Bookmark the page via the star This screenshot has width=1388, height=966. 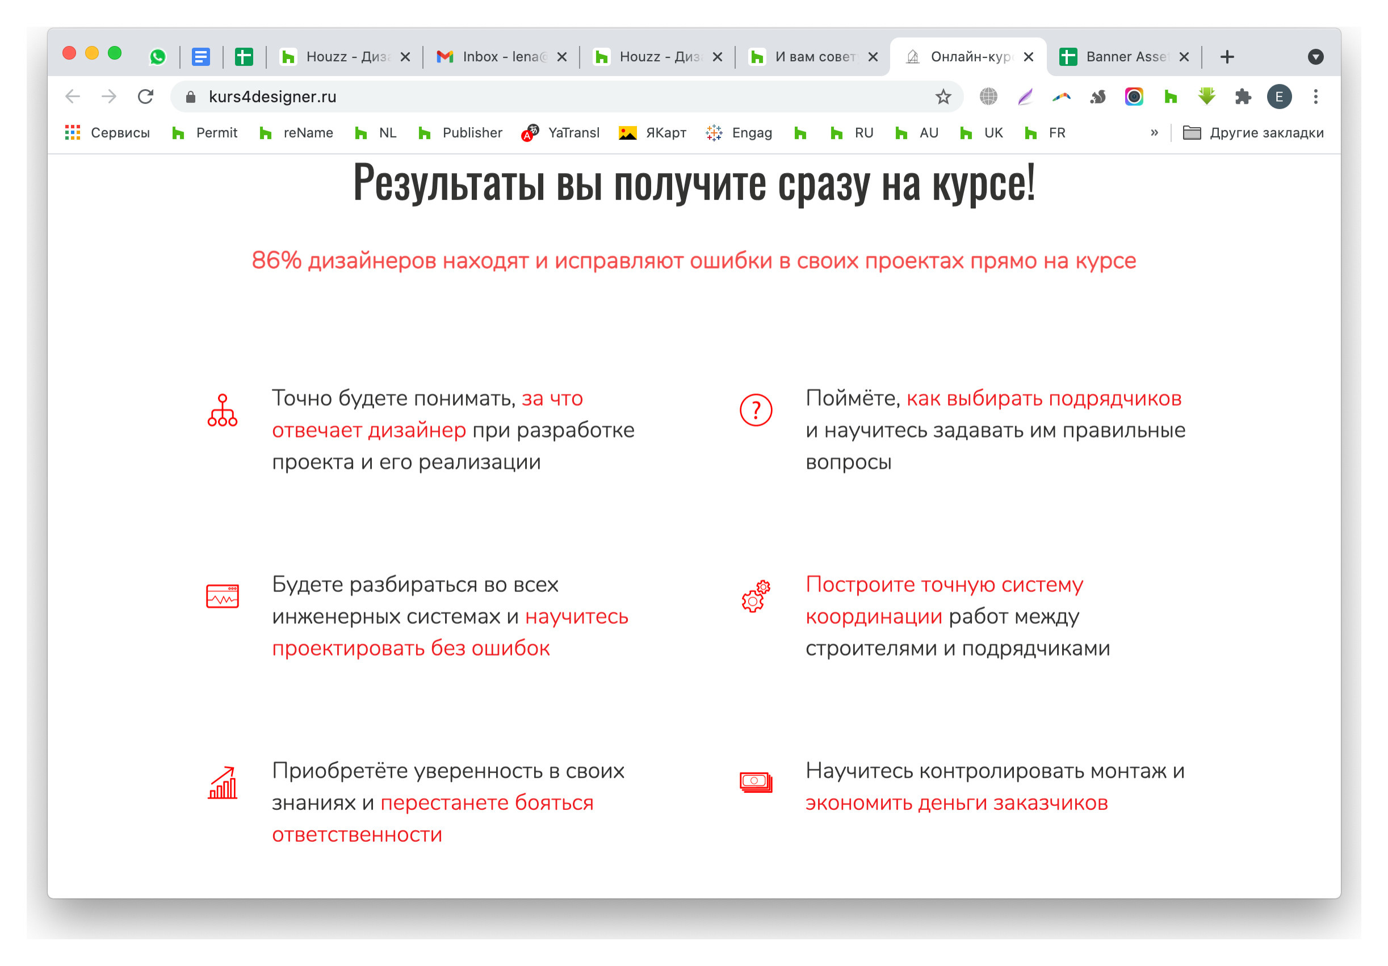point(941,96)
